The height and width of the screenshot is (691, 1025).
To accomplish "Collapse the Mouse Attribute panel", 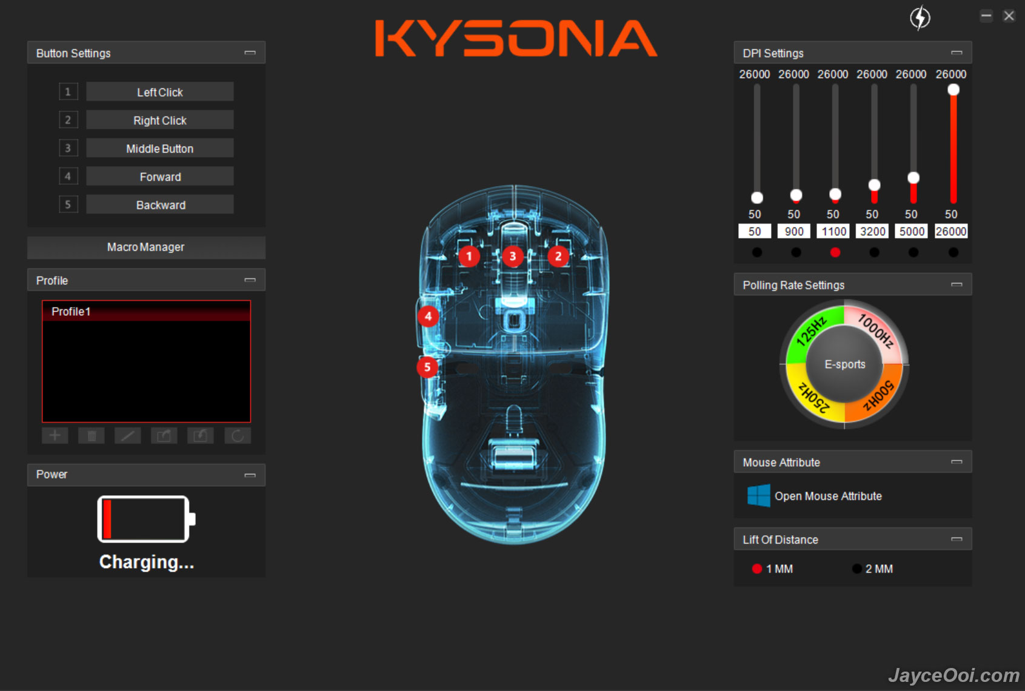I will click(957, 462).
